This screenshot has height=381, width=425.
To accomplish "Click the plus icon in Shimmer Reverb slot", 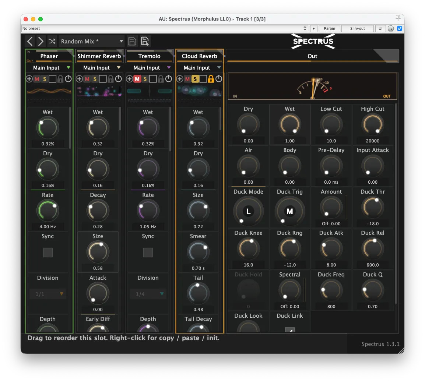I will point(79,79).
